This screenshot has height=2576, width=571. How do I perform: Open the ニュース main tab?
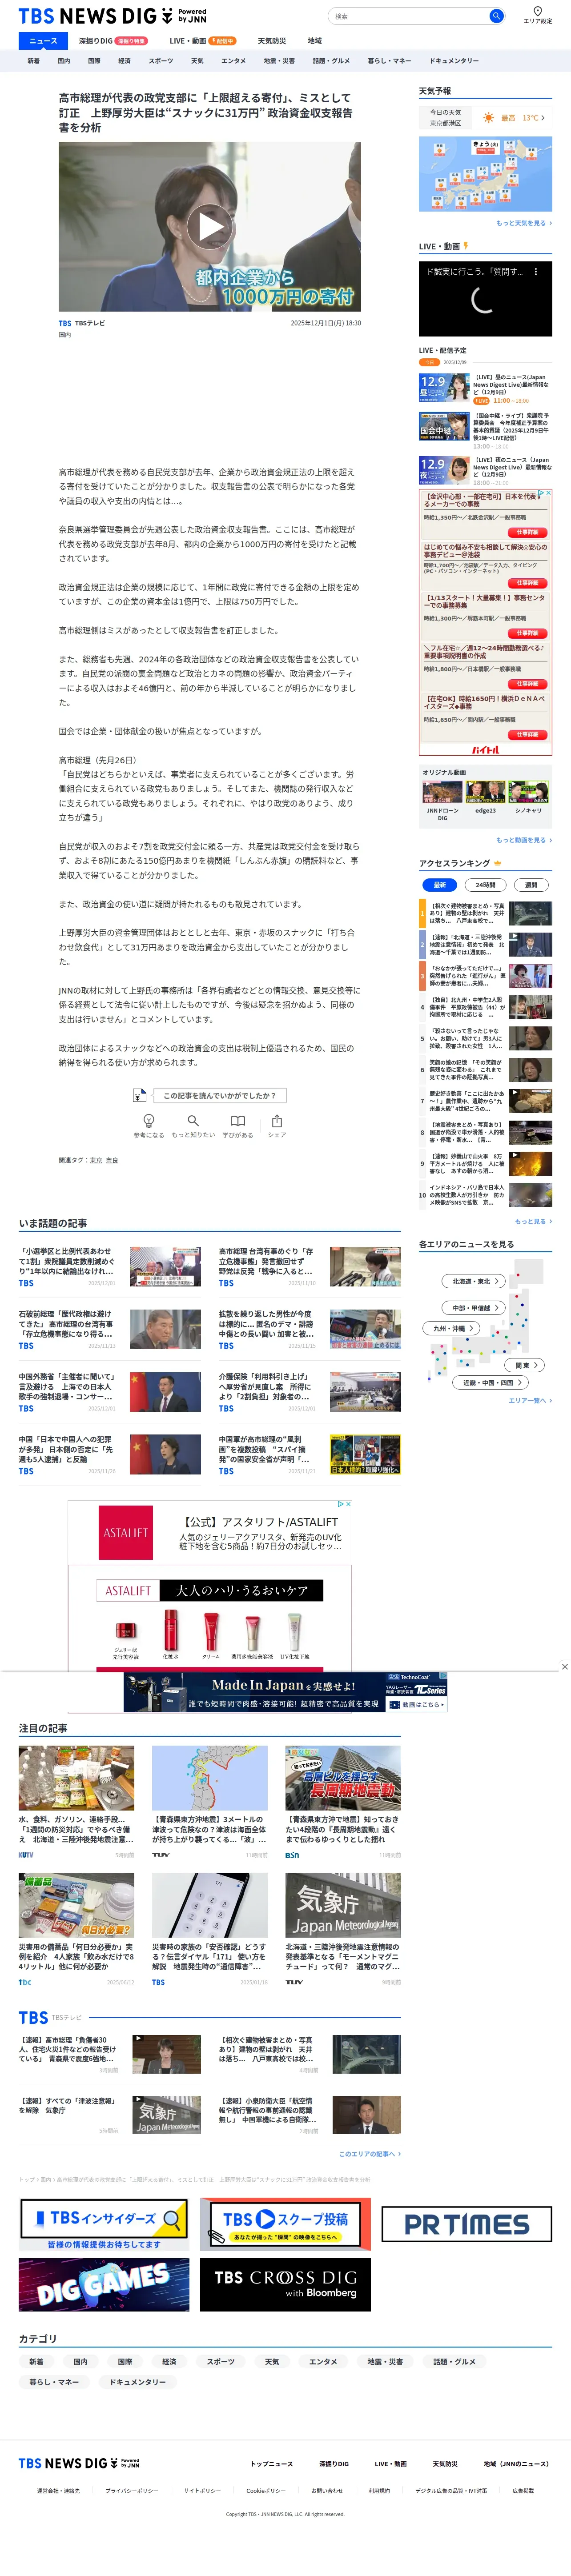tap(43, 41)
